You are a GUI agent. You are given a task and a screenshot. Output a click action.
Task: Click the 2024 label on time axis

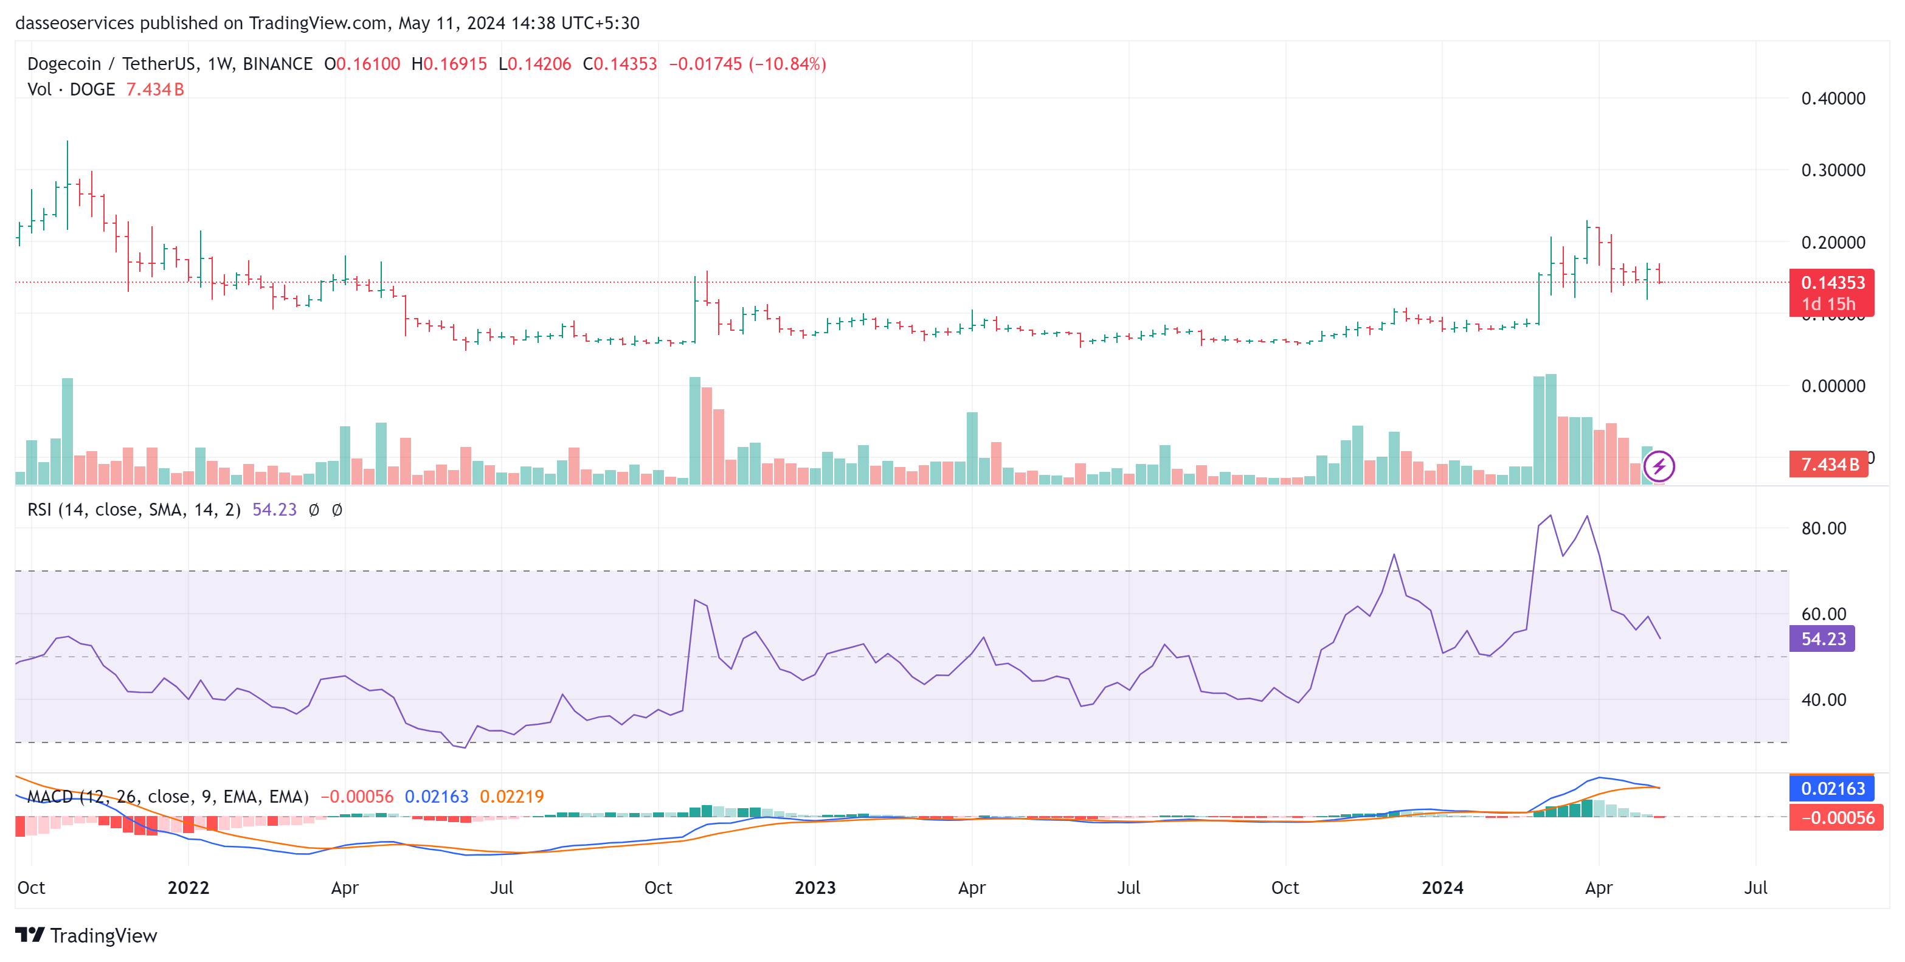coord(1442,887)
